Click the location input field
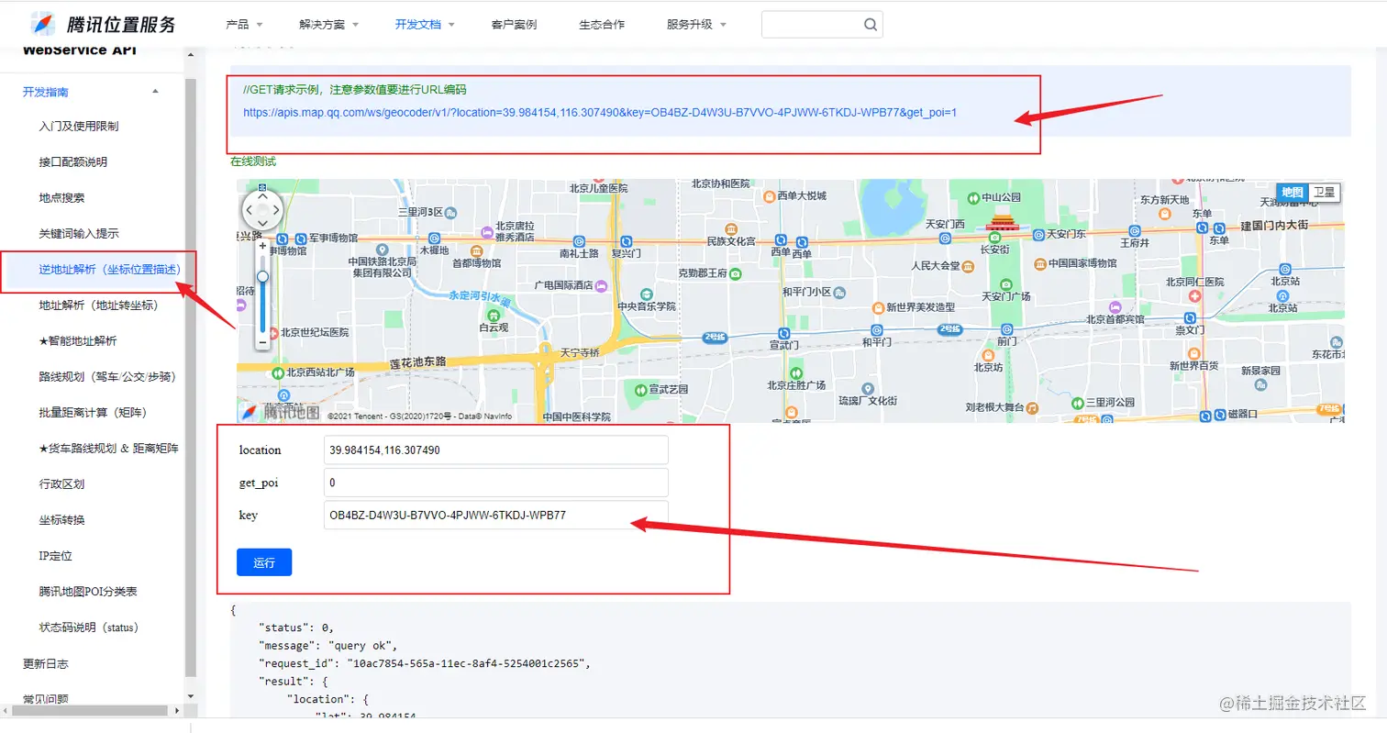The image size is (1387, 733). point(496,450)
